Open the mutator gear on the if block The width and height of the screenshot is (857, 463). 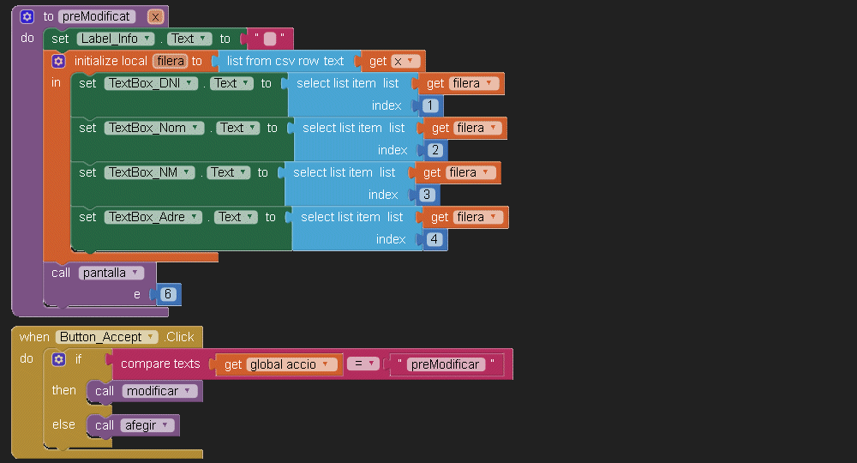tap(58, 359)
